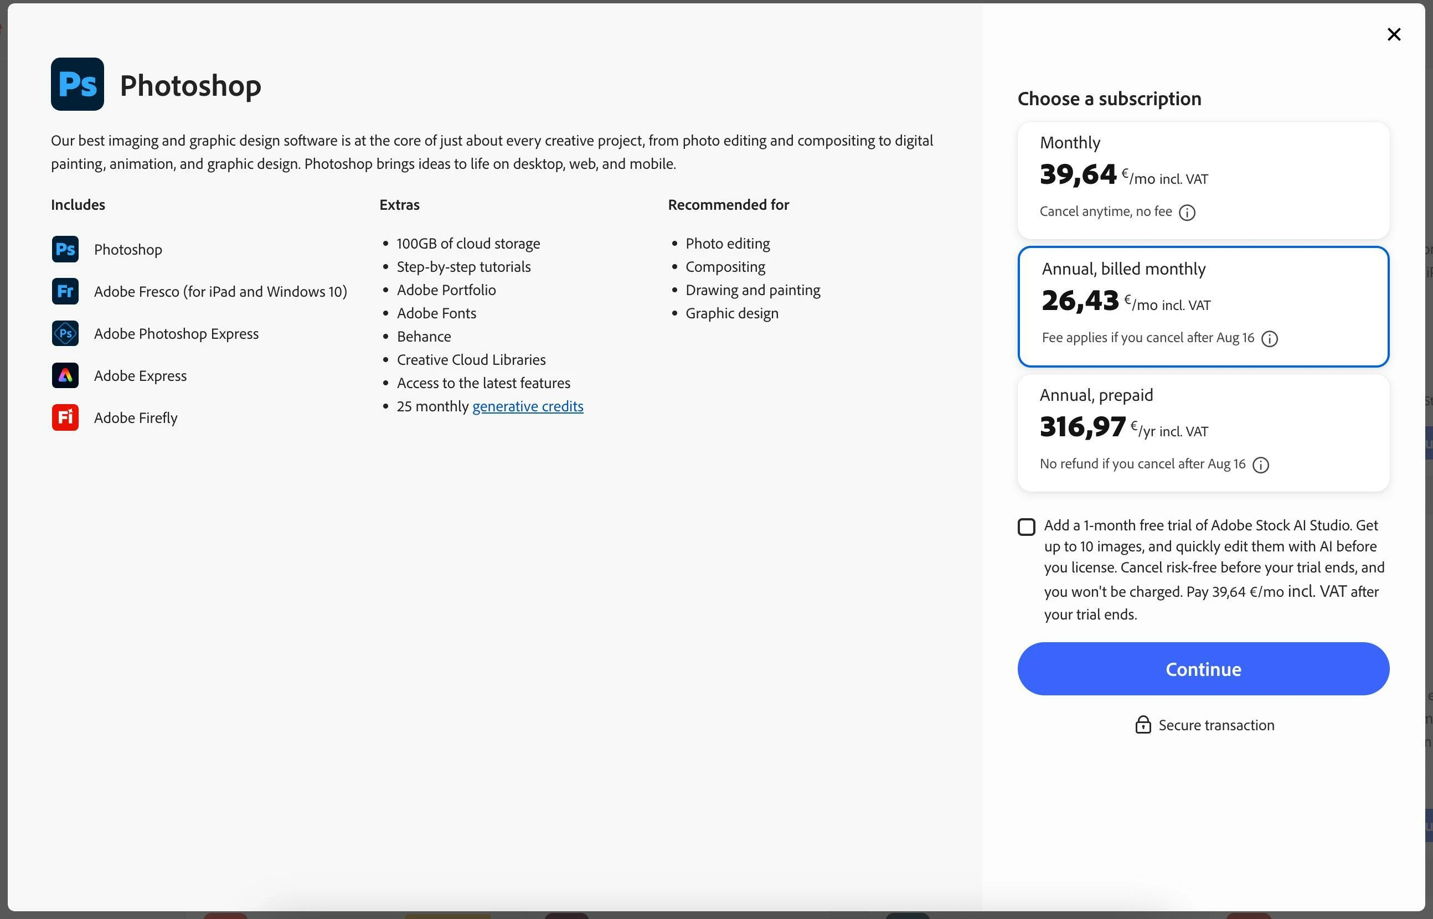Open info icon beside 'Fee applies if you cancel'
This screenshot has width=1433, height=919.
click(1270, 339)
